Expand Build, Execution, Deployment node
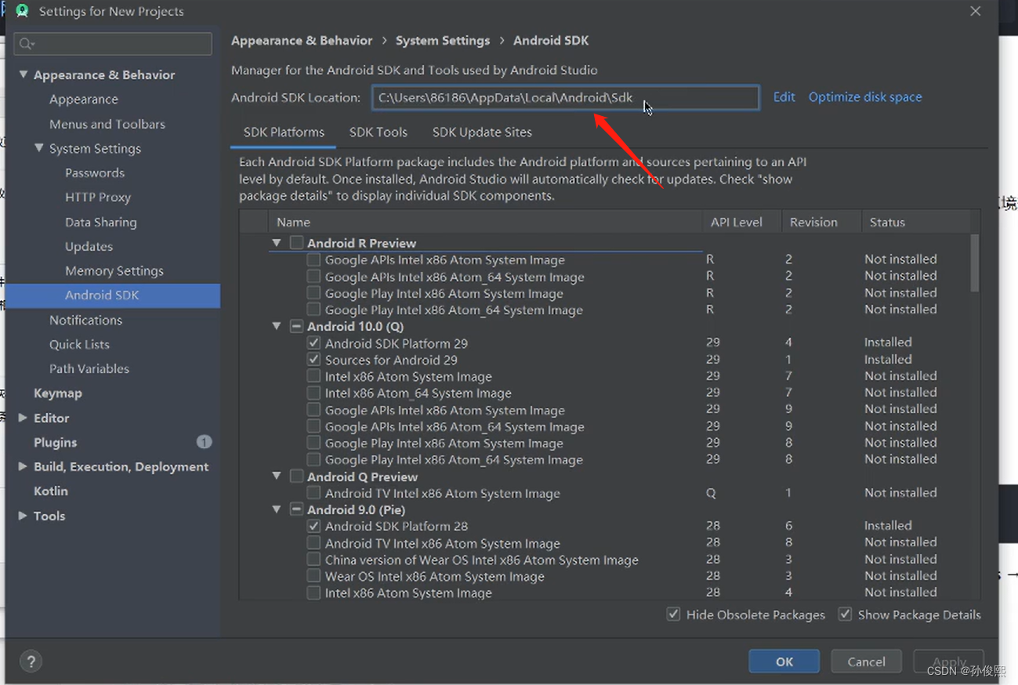1018x685 pixels. tap(23, 466)
